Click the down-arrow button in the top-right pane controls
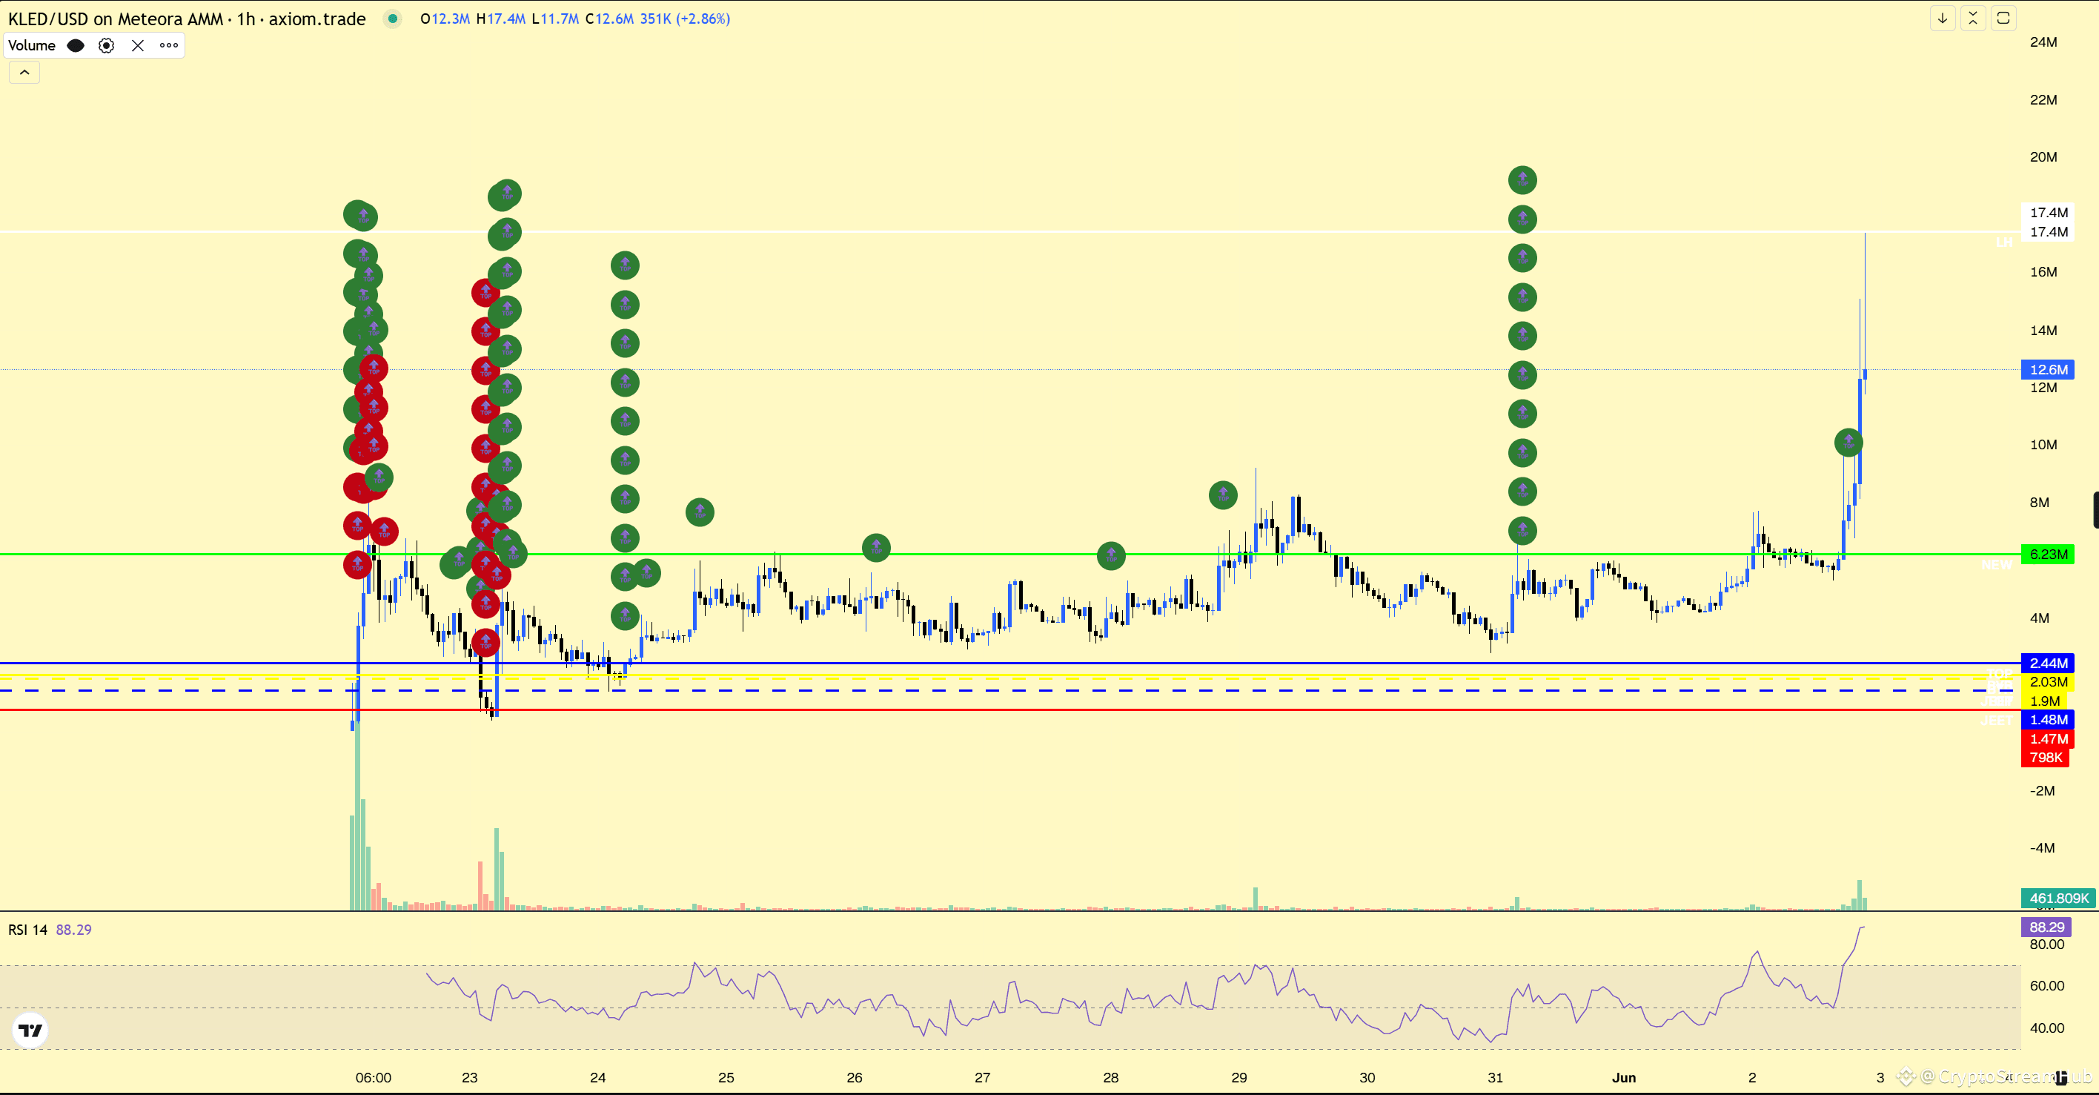 (x=1943, y=18)
